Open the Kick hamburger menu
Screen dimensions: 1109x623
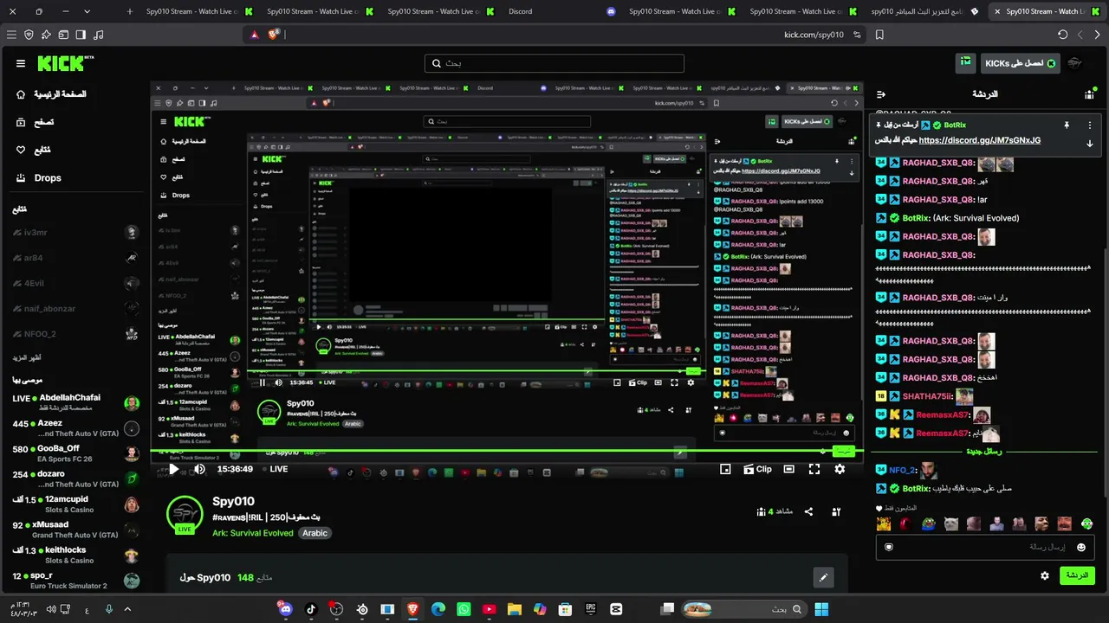[21, 63]
